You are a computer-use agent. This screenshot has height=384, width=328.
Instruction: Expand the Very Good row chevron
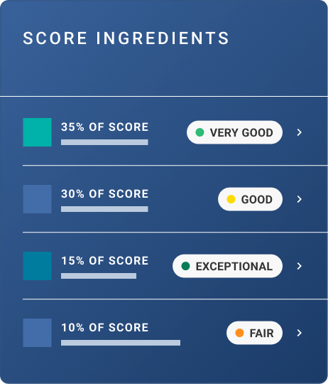coord(300,132)
